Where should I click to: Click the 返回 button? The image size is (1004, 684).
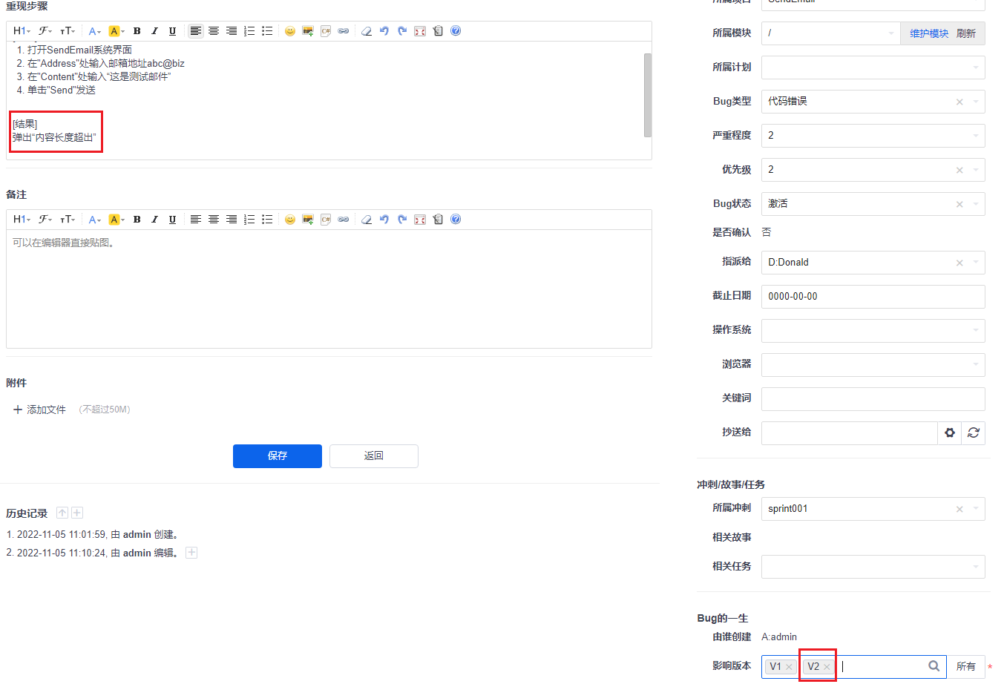pos(374,456)
